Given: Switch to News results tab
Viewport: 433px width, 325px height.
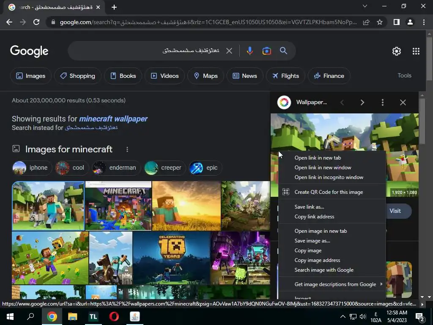Looking at the screenshot, I should [245, 76].
